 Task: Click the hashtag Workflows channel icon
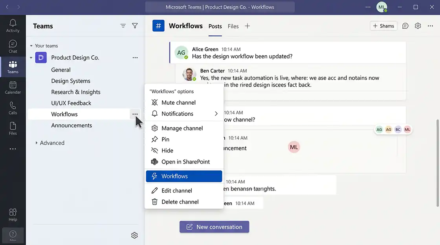tap(158, 26)
